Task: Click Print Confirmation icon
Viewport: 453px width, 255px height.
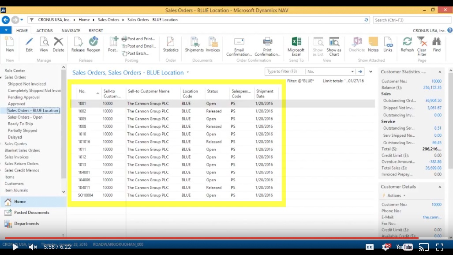Action: pos(268,47)
